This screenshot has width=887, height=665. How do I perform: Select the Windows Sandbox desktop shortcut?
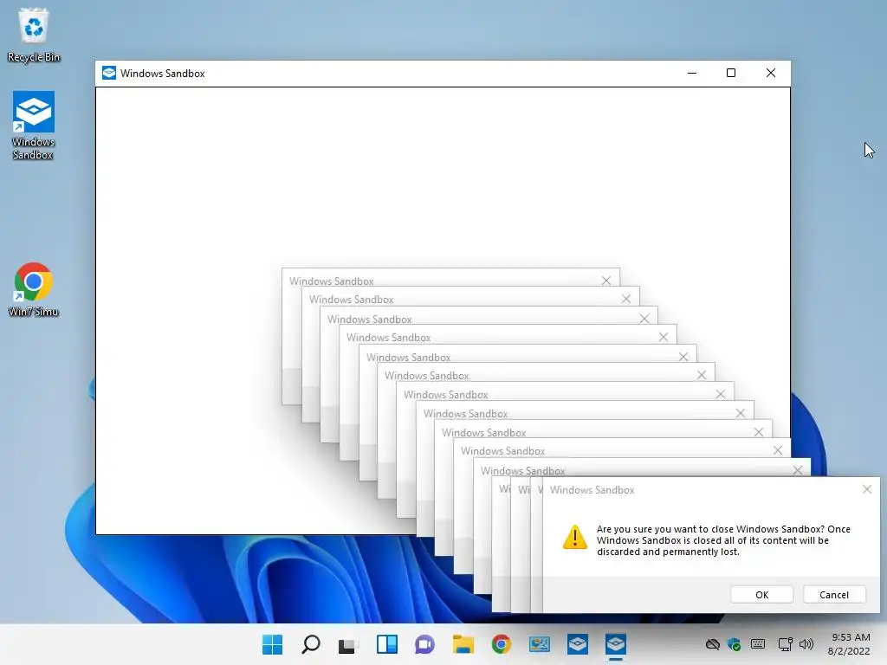click(x=34, y=126)
